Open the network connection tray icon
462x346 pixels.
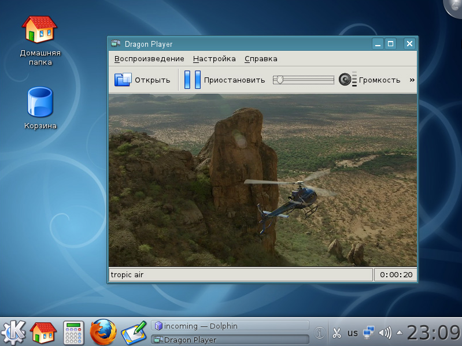point(368,333)
